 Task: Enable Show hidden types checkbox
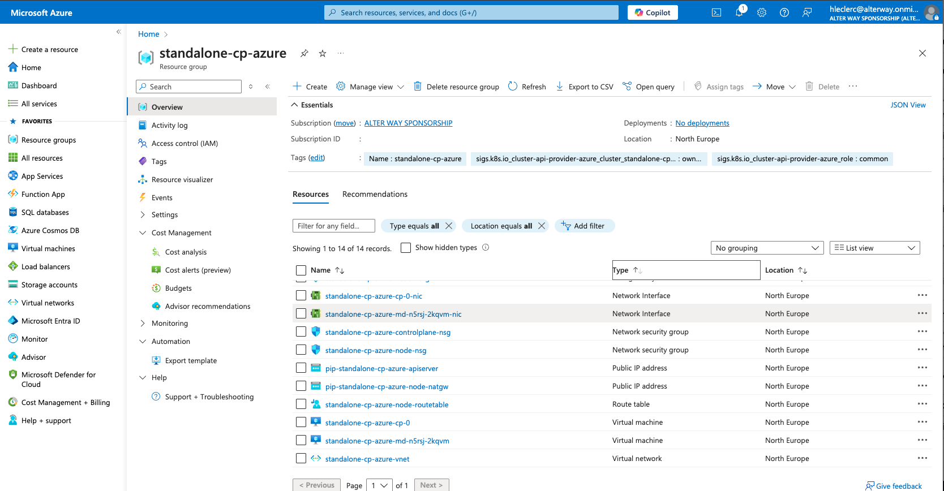(406, 248)
